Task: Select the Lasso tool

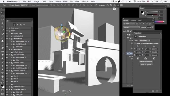Action: click(2, 20)
